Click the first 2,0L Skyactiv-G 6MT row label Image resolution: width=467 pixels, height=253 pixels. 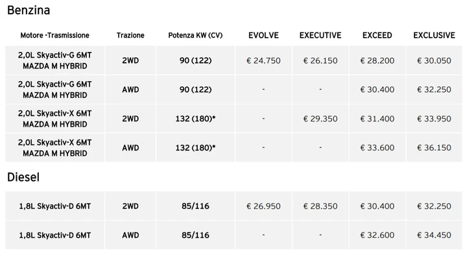point(54,60)
